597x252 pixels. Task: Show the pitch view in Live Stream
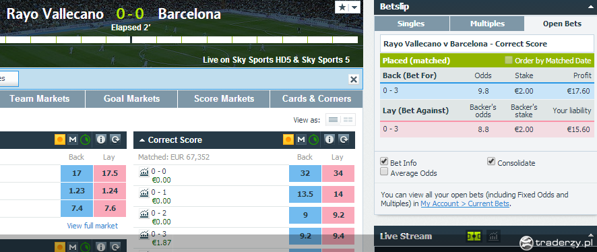coord(474,237)
